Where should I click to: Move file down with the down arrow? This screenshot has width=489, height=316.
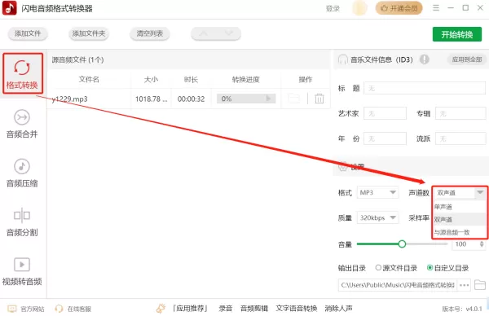coord(228,33)
